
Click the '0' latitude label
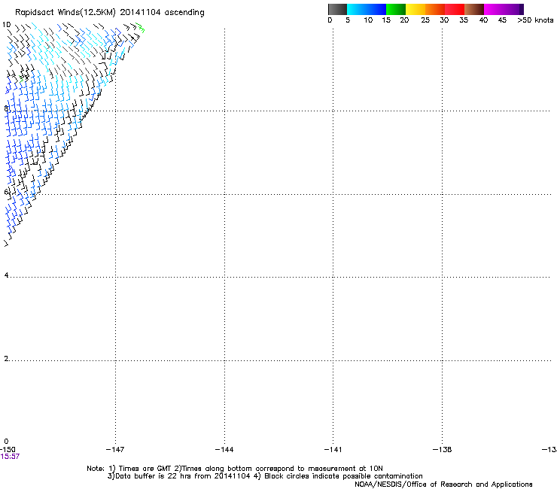pos(6,442)
